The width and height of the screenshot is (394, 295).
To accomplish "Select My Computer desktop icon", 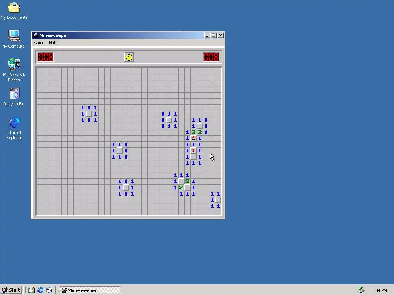I will pos(14,39).
